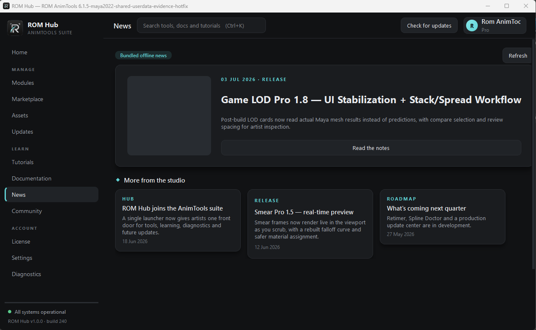Click the app icon in the title bar
The width and height of the screenshot is (536, 330).
click(6, 6)
